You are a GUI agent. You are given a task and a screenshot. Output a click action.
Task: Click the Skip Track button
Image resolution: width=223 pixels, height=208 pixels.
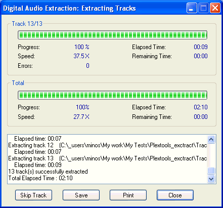[33, 195]
